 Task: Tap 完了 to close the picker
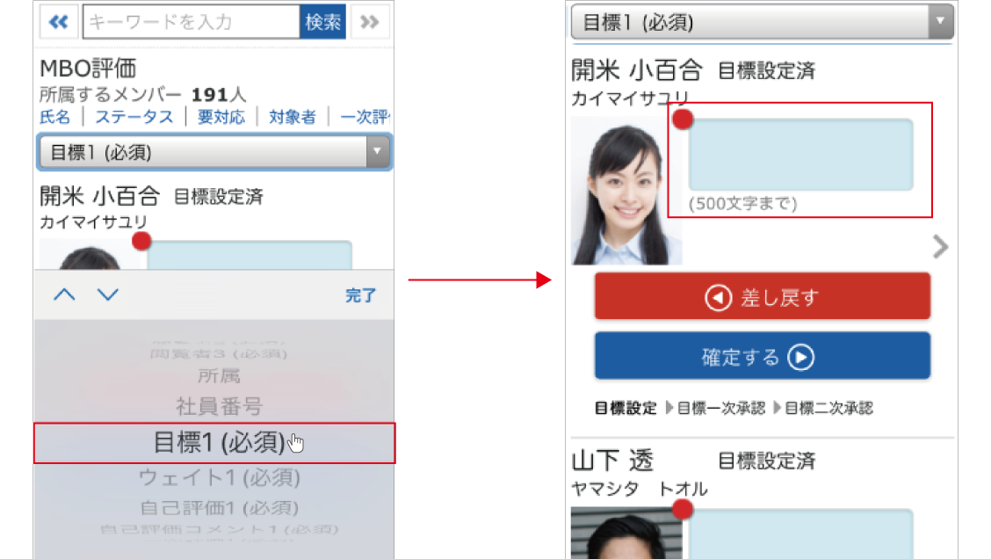click(x=360, y=295)
